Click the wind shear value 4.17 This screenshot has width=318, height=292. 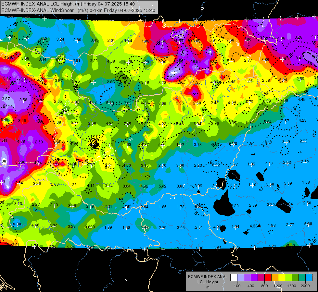[269, 163]
